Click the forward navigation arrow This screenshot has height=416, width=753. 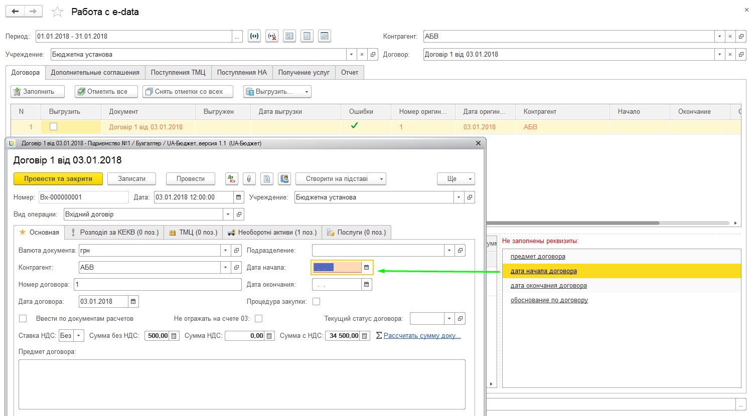click(33, 11)
